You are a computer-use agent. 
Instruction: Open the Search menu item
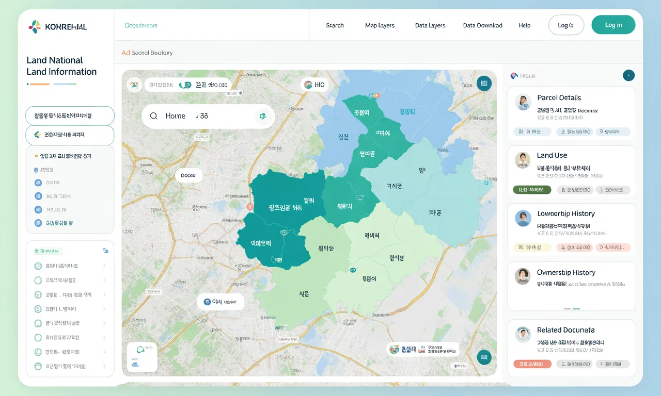click(x=335, y=25)
